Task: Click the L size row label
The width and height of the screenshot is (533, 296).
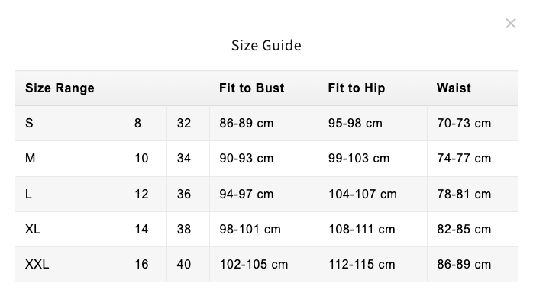Action: click(28, 194)
